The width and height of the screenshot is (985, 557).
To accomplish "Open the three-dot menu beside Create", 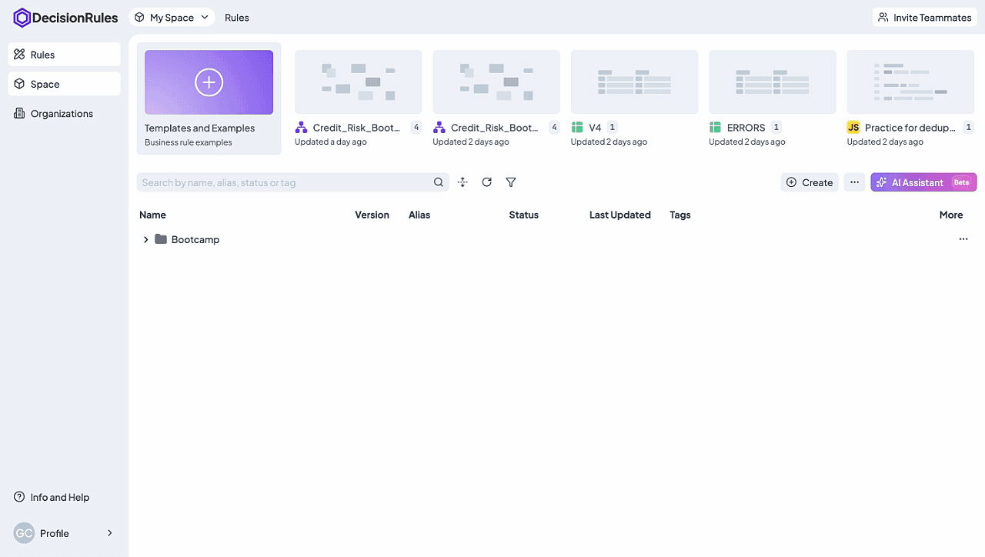I will 854,182.
